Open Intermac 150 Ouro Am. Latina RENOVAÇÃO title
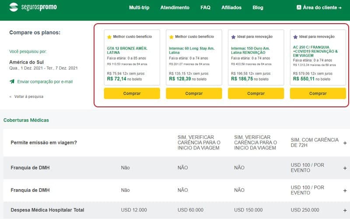This screenshot has width=350, height=219. coord(250,50)
